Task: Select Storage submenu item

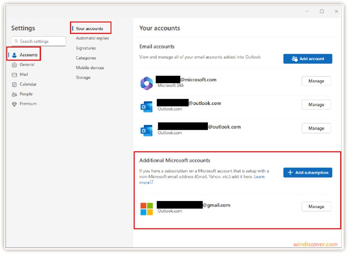Action: [x=83, y=77]
